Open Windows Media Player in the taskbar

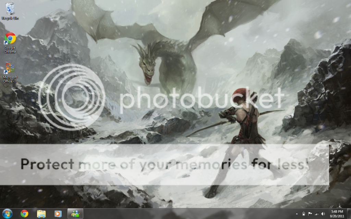pyautogui.click(x=58, y=214)
